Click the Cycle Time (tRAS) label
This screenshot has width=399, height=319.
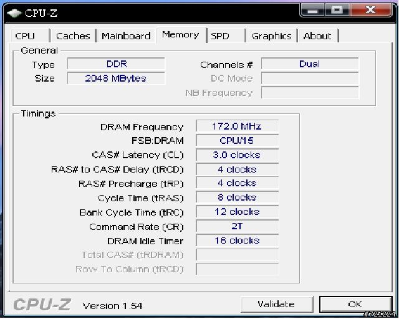pos(141,198)
